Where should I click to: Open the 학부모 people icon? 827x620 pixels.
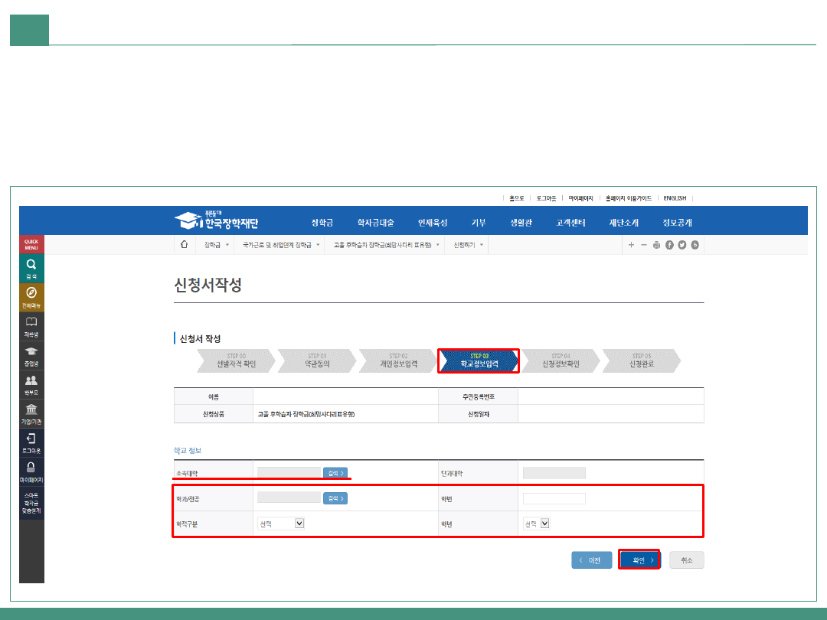pyautogui.click(x=31, y=384)
